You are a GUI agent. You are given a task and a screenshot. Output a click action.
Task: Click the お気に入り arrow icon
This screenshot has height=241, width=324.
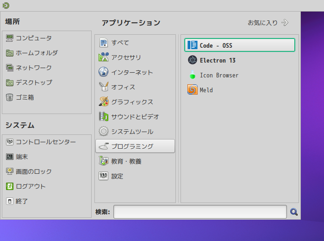(x=285, y=23)
